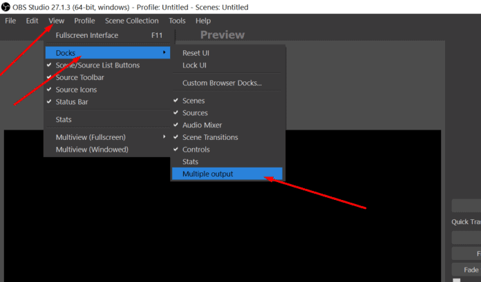This screenshot has width=481, height=282.
Task: Hide the Audio Mixer dock
Action: coord(202,125)
